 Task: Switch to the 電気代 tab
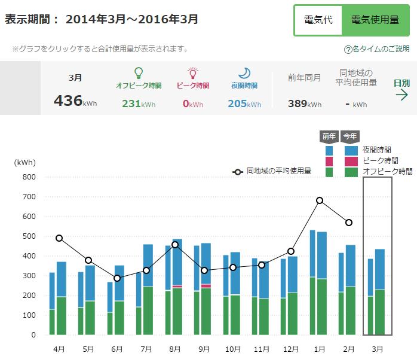(x=318, y=20)
